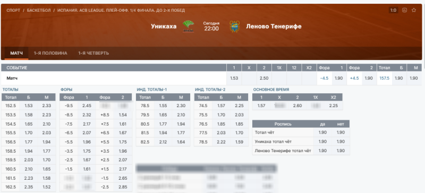The height and width of the screenshot is (193, 425).
Task: Select handicap +8.5 odds 1.54
Action: (x=123, y=115)
